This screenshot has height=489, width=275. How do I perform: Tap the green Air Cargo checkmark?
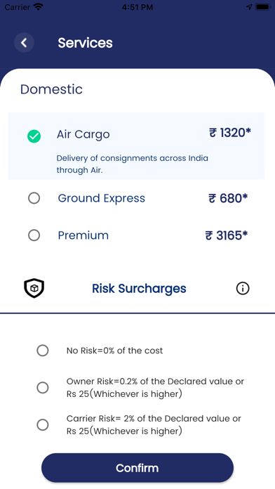(x=34, y=136)
